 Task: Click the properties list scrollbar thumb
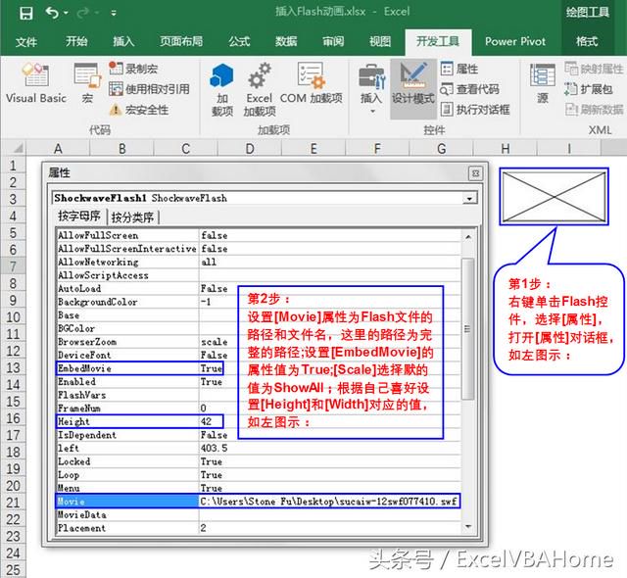[x=467, y=328]
